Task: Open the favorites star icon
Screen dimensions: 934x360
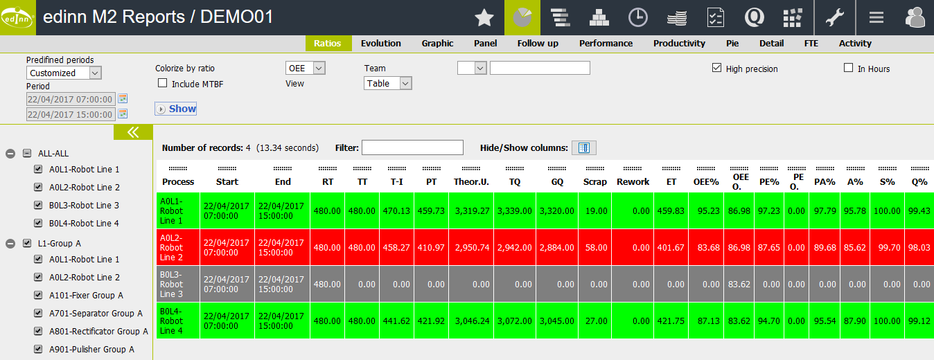Action: 484,17
